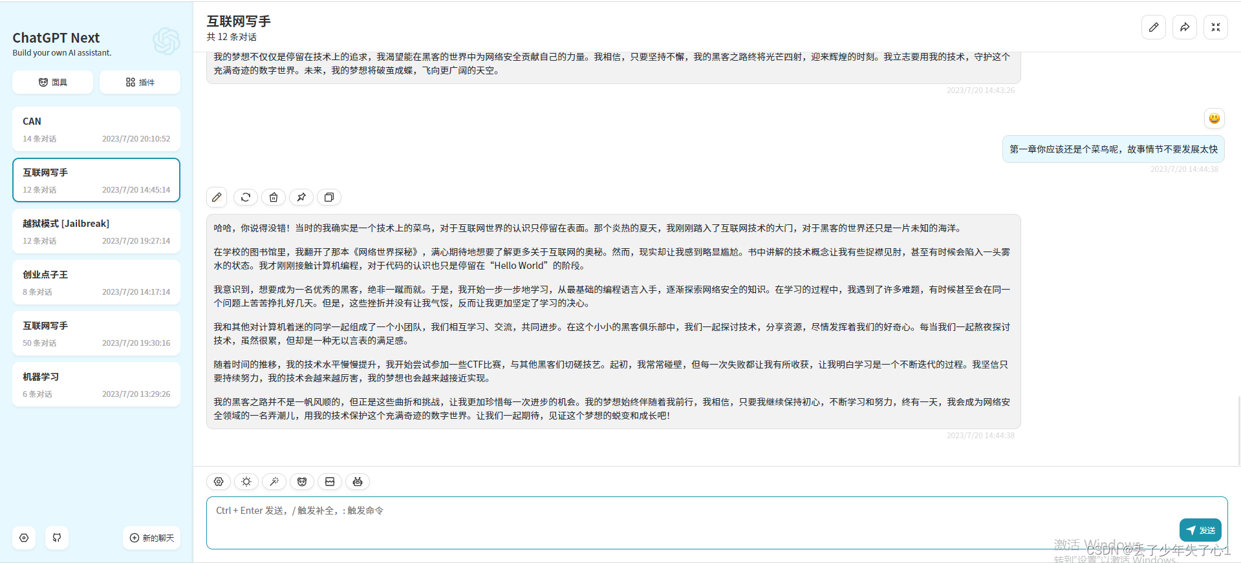Viewport: 1241px width, 563px height.
Task: Clear context with the break icon
Action: point(330,482)
